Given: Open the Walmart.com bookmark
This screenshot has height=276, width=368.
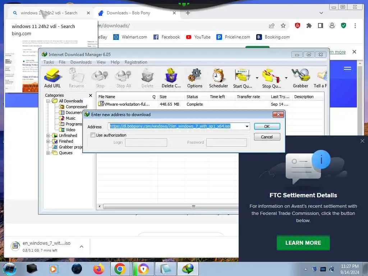Looking at the screenshot, I should [x=130, y=37].
